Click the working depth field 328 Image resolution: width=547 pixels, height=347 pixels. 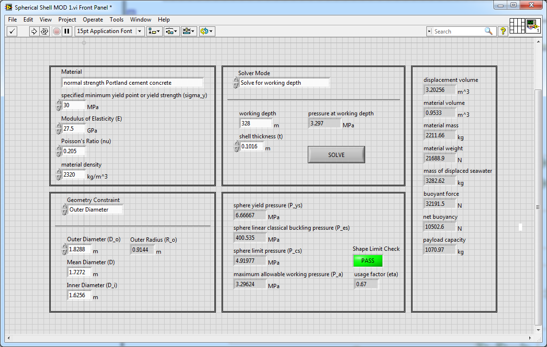pos(256,123)
